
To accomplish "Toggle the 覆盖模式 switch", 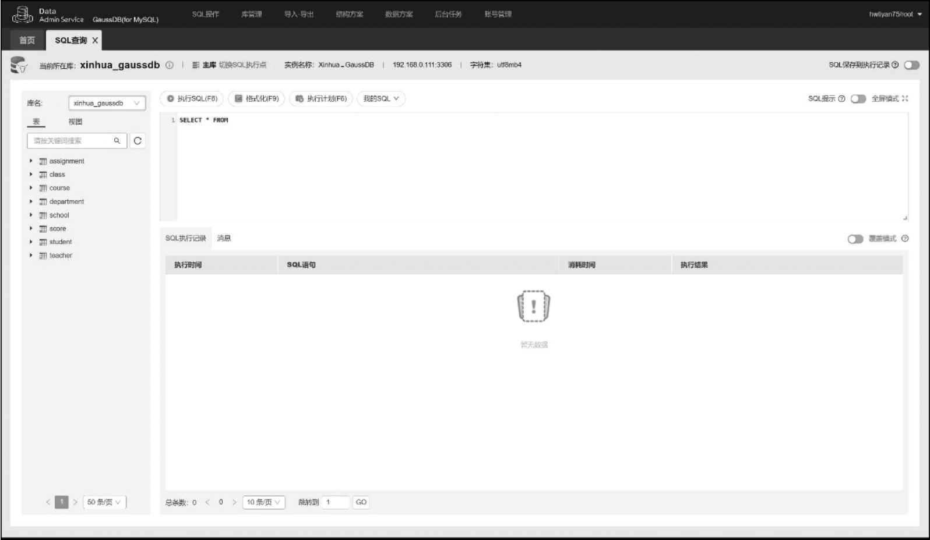I will click(x=855, y=239).
